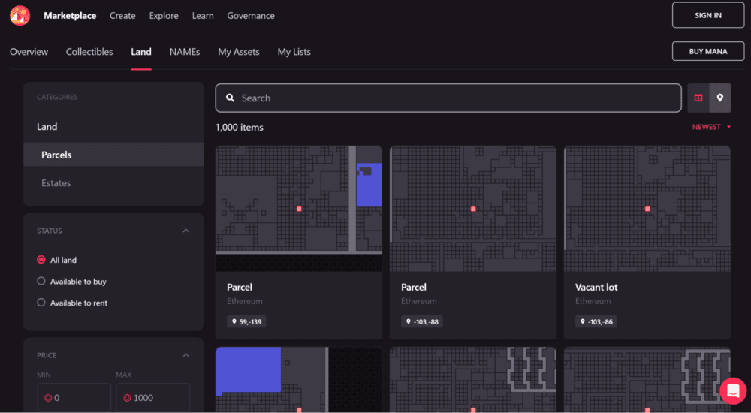Switch to the Collectibles tab
Image resolution: width=751 pixels, height=413 pixels.
coord(89,52)
